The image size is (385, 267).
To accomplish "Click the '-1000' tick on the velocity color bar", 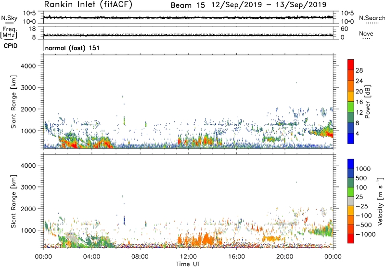I will pos(365,234).
